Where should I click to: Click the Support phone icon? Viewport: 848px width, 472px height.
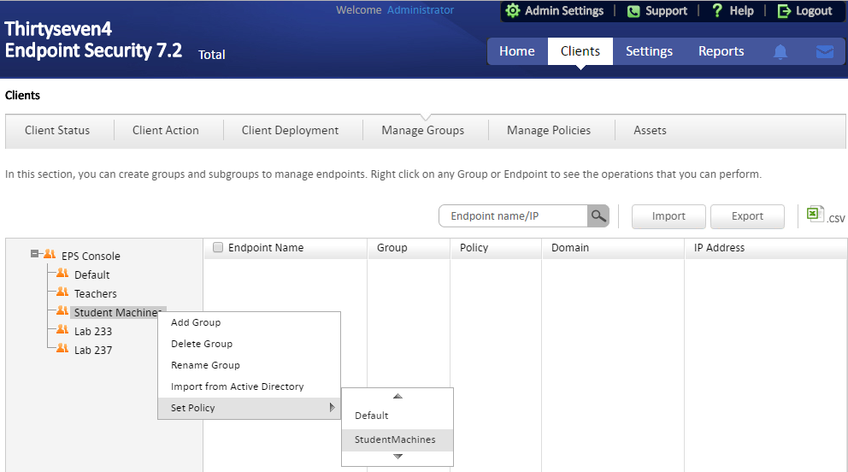tap(633, 11)
